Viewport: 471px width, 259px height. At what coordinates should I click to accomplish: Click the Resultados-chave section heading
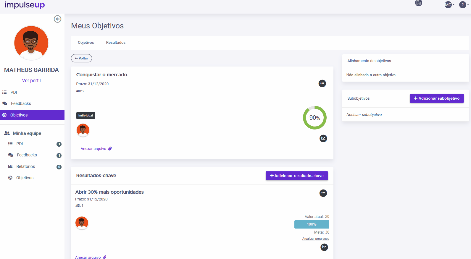coord(96,176)
